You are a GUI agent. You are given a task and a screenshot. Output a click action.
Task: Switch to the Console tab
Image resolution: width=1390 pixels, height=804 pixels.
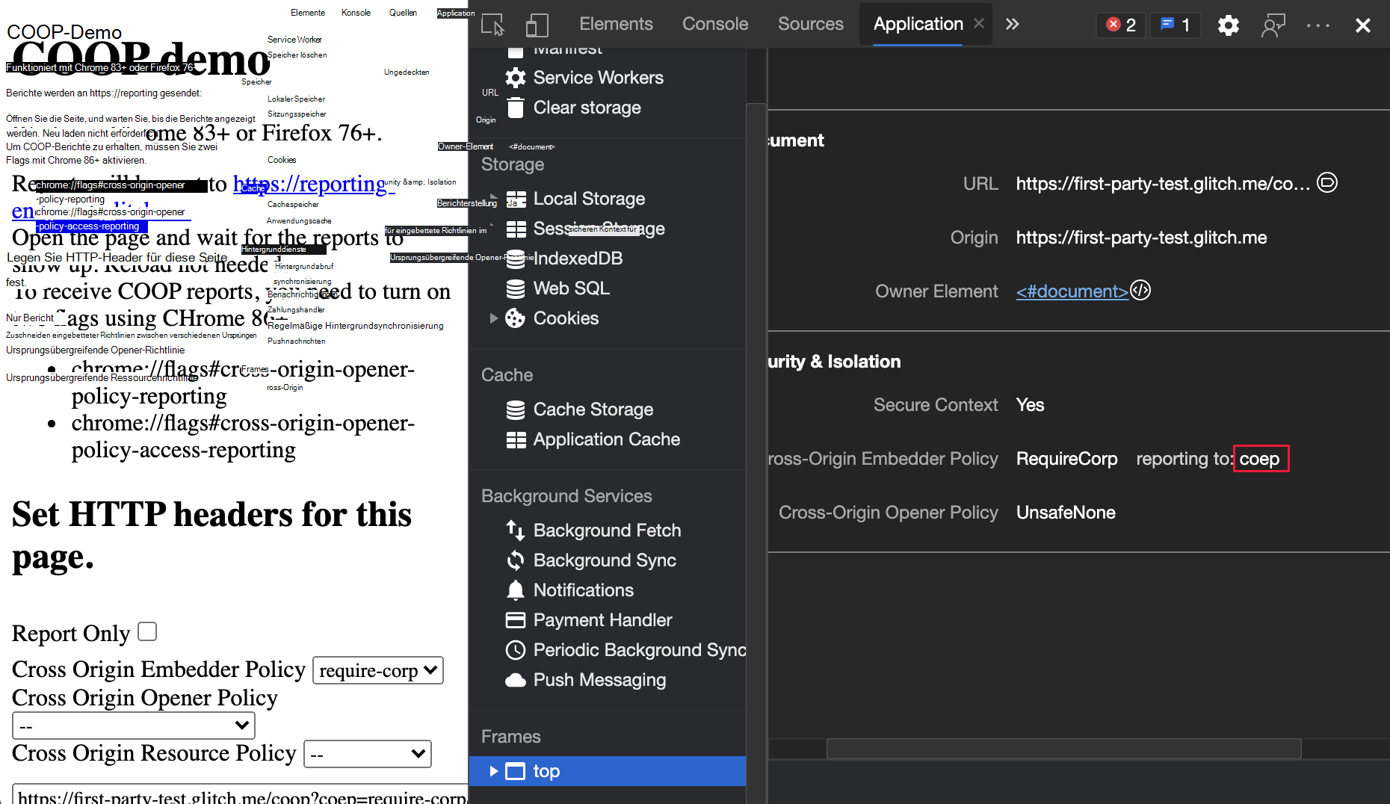coord(715,24)
